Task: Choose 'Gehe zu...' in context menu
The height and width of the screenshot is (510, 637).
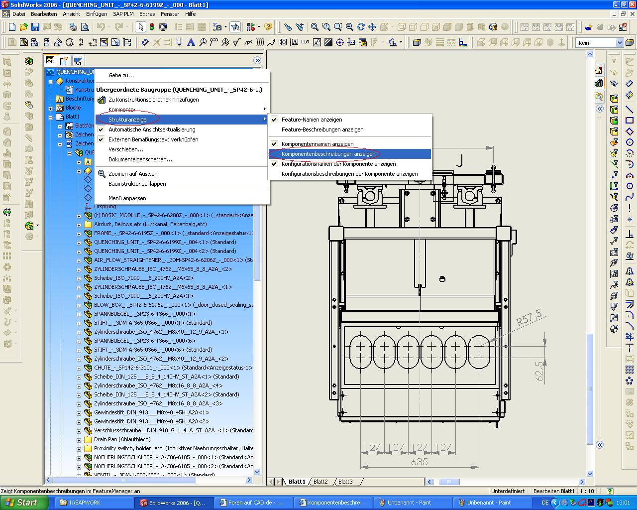Action: click(x=182, y=75)
